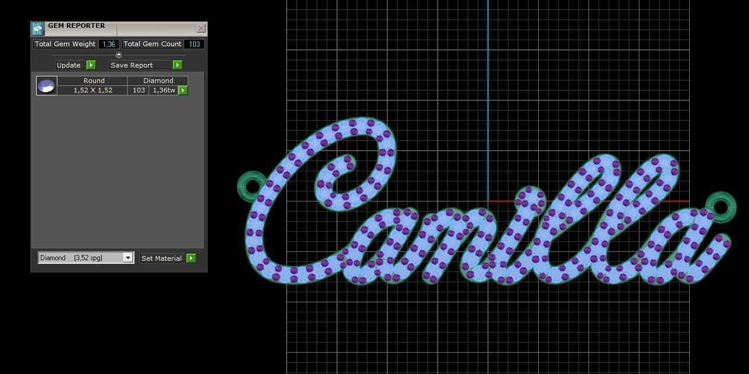Click the green arrow beside Set Material
This screenshot has width=749, height=374.
click(191, 258)
